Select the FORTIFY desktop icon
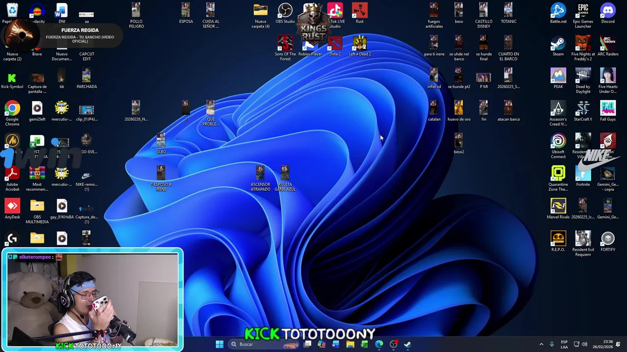Screen dimensions: 627x352 click(608, 242)
